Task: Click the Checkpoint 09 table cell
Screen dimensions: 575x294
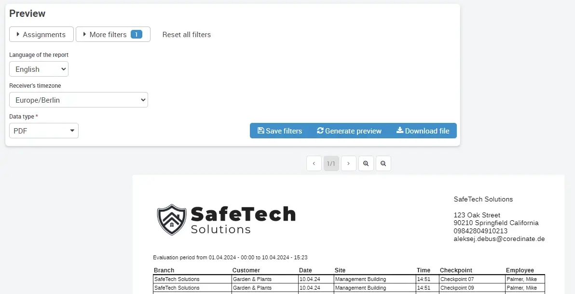Action: [457, 288]
